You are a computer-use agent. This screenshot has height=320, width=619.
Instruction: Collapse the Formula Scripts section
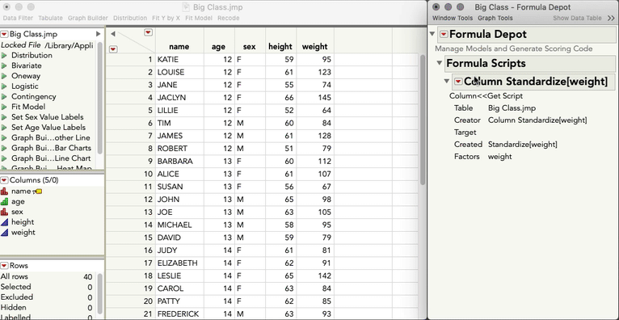[440, 63]
